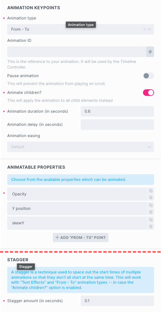Click the Add "From - To" Point button

tap(81, 238)
